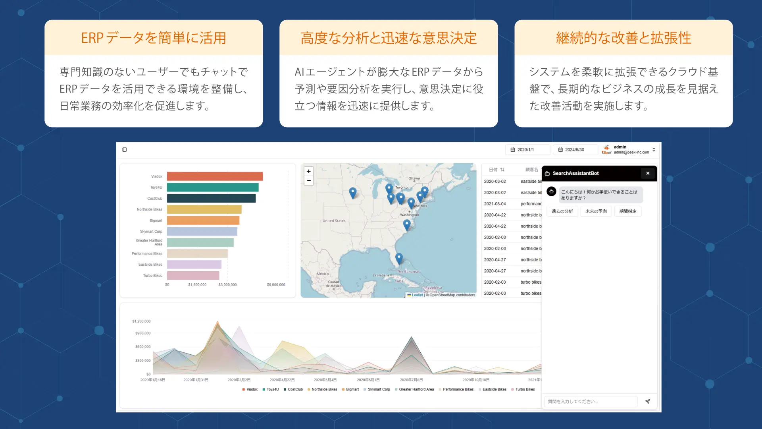The image size is (762, 429).
Task: Focus the chat question input field
Action: click(591, 402)
